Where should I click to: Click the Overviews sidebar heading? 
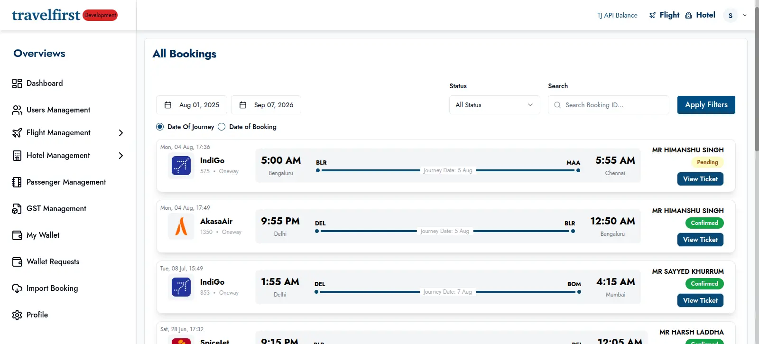[x=39, y=54]
